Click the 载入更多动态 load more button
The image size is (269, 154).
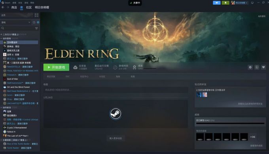tap(116, 138)
